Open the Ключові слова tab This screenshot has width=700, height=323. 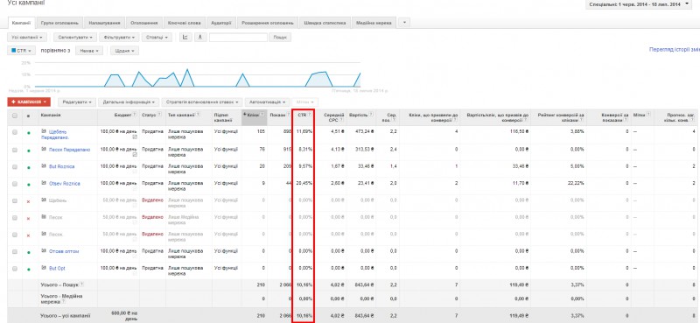pyautogui.click(x=185, y=23)
